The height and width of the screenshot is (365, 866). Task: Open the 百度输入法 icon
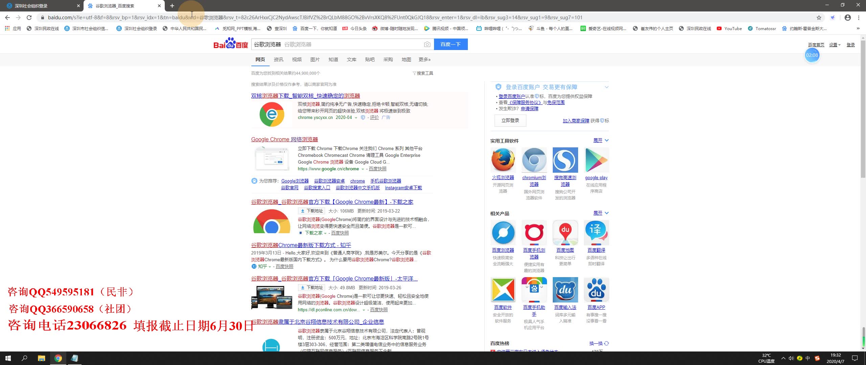(565, 290)
